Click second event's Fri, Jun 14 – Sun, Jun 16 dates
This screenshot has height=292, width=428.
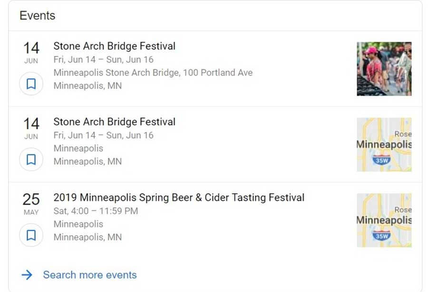point(104,135)
